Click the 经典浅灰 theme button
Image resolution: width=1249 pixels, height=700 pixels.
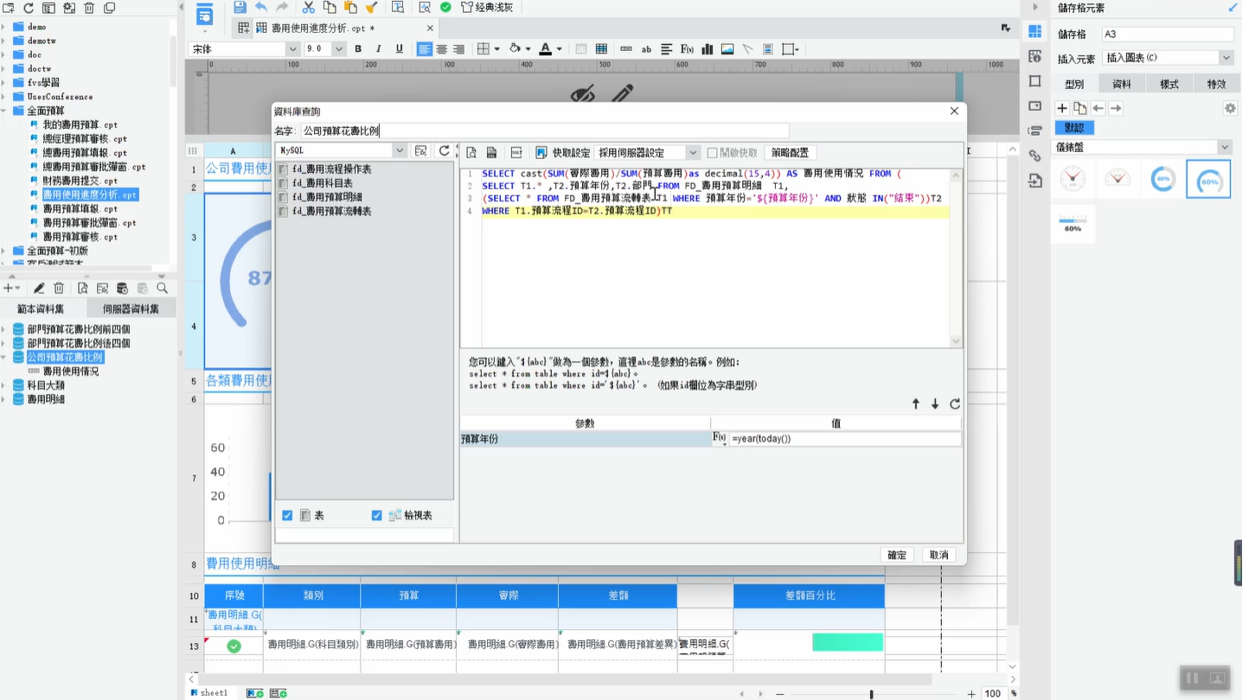(x=487, y=8)
